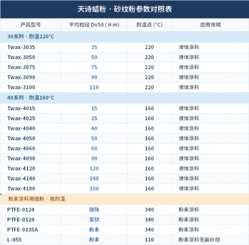Click 160 in the Twax-4050 row
This screenshot has height=245, width=249.
149,138
